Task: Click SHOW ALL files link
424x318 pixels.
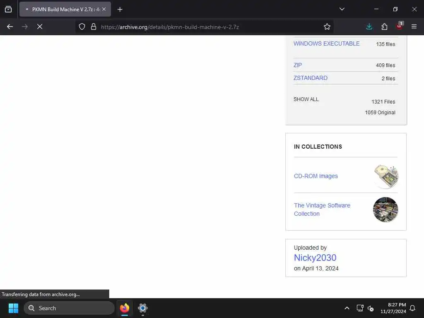Action: [306, 99]
